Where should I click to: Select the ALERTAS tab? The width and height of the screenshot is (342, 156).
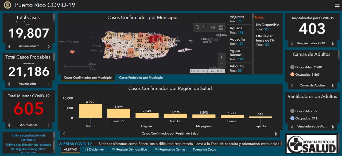pyautogui.click(x=70, y=150)
